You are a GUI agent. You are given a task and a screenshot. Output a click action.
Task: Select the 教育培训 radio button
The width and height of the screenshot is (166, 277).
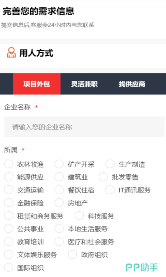click(9, 242)
